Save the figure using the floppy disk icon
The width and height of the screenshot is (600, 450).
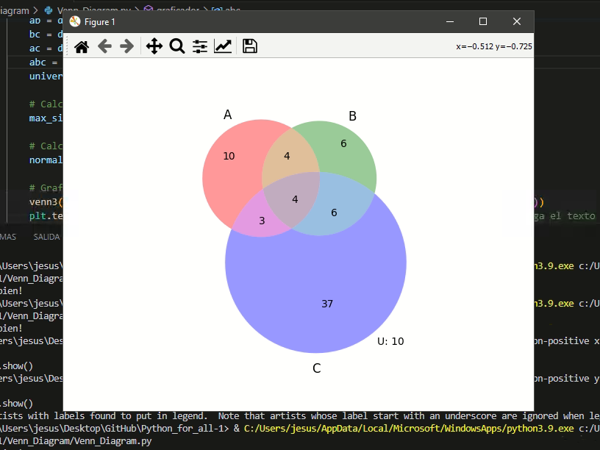click(249, 46)
